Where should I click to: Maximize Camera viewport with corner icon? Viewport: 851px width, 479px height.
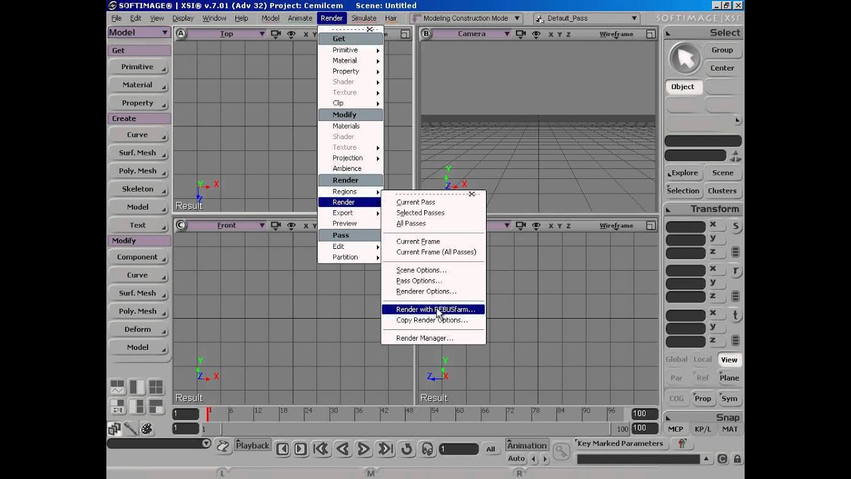651,34
